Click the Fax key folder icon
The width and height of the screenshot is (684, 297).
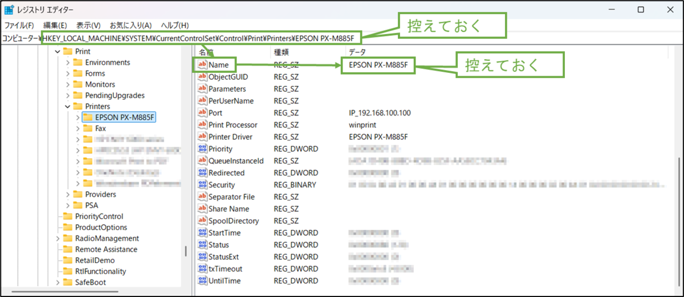(87, 129)
